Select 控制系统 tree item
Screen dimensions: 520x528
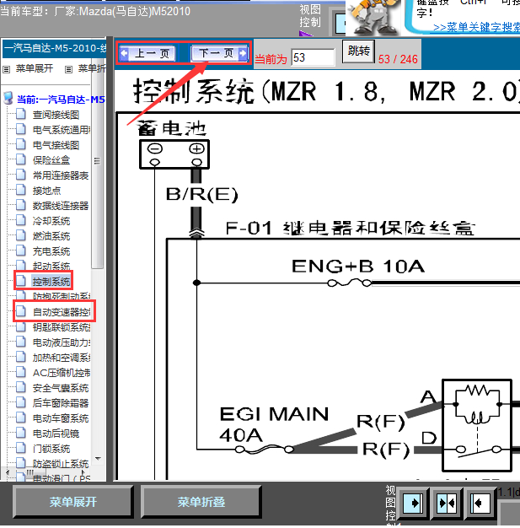51,281
